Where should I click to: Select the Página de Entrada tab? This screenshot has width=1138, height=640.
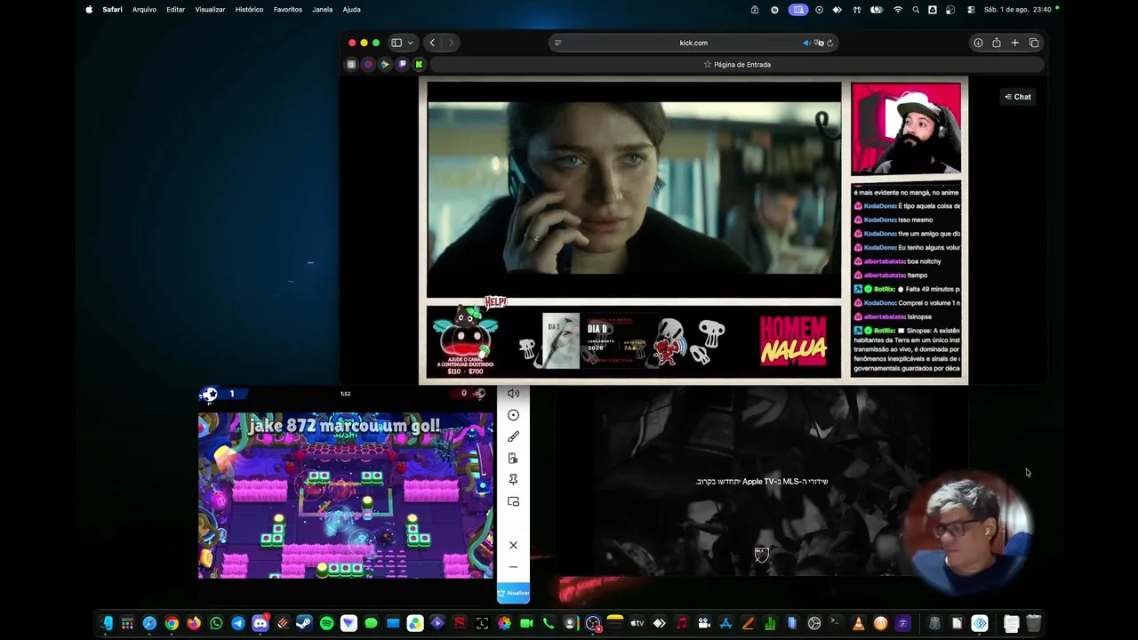[x=737, y=64]
